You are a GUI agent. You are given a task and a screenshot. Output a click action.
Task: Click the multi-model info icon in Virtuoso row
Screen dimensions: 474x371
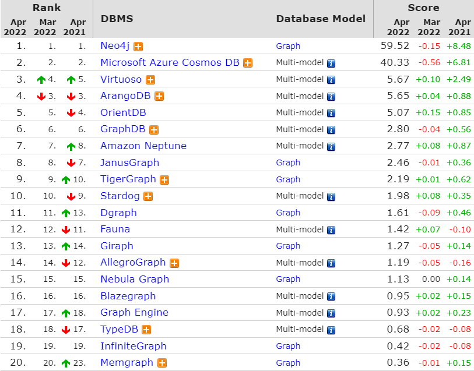coord(331,80)
